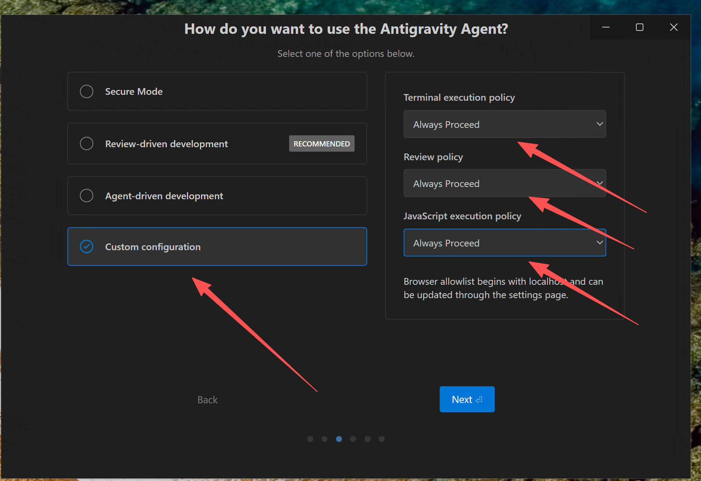Image resolution: width=701 pixels, height=481 pixels.
Task: Maximize the Antigravity setup window
Action: point(640,27)
